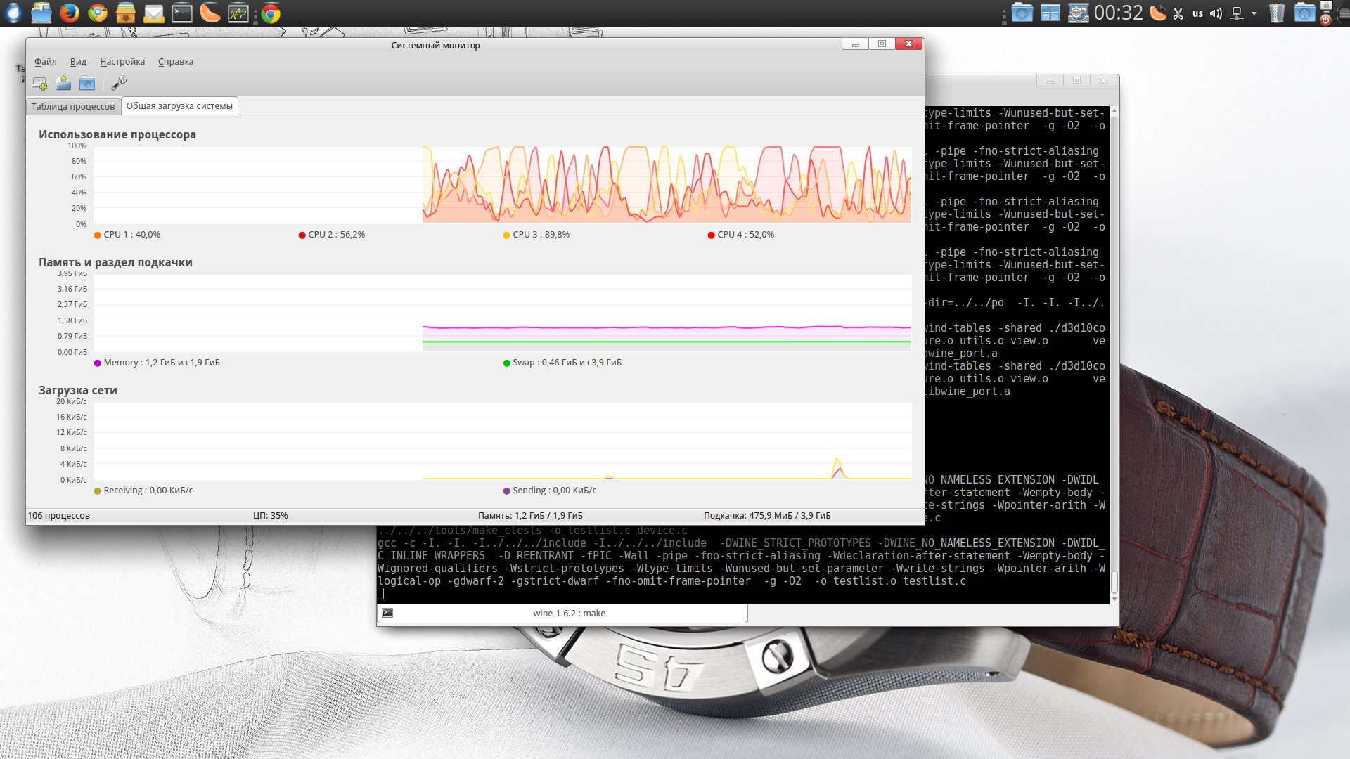The width and height of the screenshot is (1350, 759).
Task: Click the new worksheet toolbar icon
Action: (39, 84)
